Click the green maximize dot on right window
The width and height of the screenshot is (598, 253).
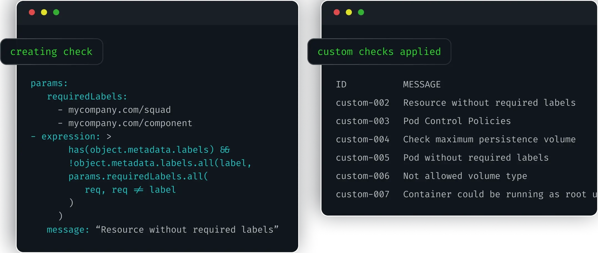pos(361,12)
